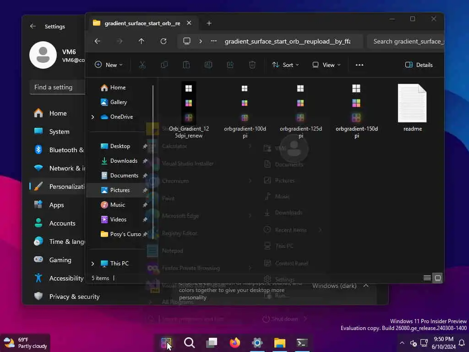Select the Orb_Gradient_125dpi_renew file
The width and height of the screenshot is (469, 352).
(189, 111)
